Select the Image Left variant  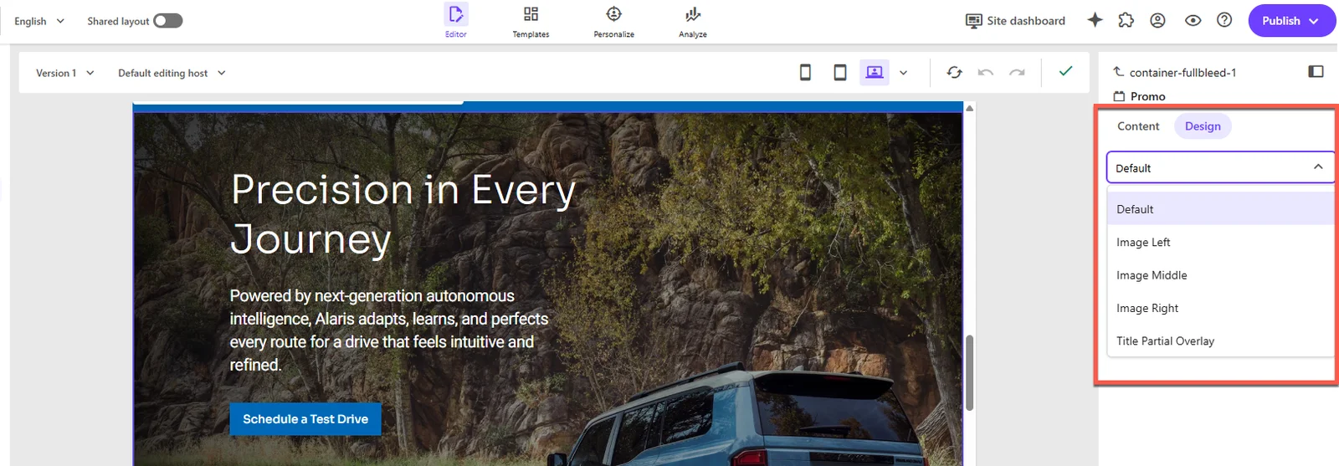1220,242
